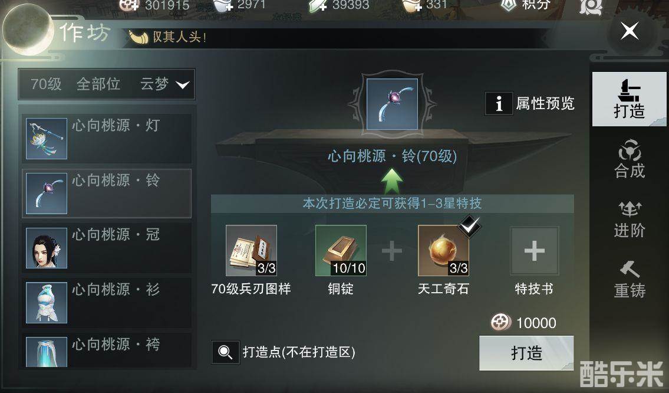The image size is (669, 393).
Task: Toggle the 天工奇石 checkmark
Action: [x=469, y=225]
